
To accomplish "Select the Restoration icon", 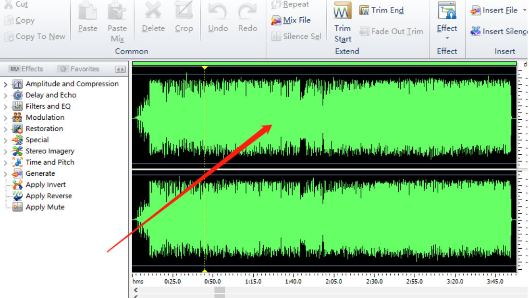I will coord(18,128).
